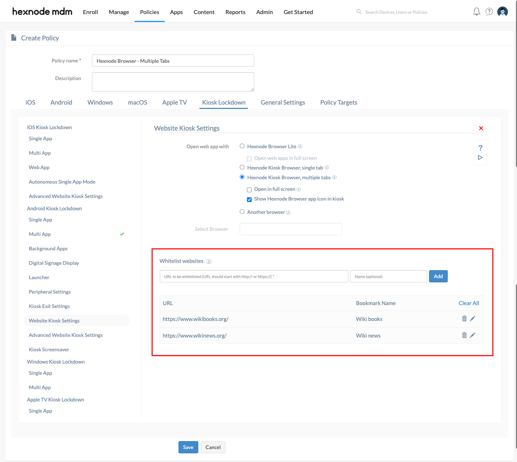Switch to the Policy Targets tab
Screen dimensions: 517x462
coord(339,102)
